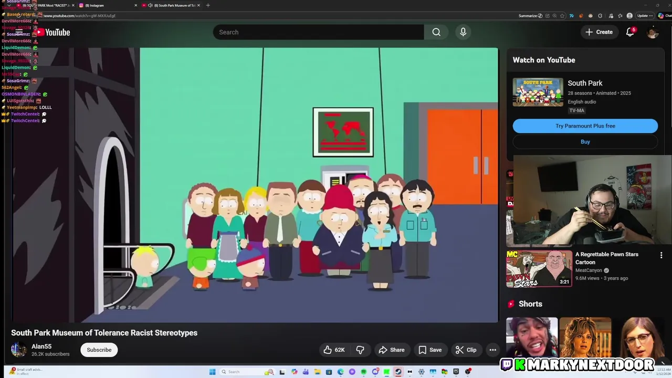This screenshot has height=378, width=672.
Task: Dislike the video with thumbs down
Action: point(360,350)
